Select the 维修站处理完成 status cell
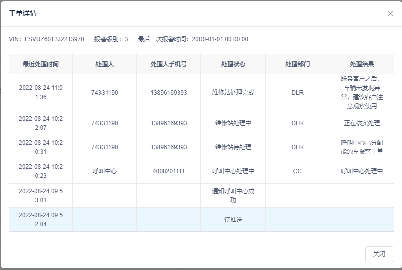The image size is (402, 270). tap(233, 93)
